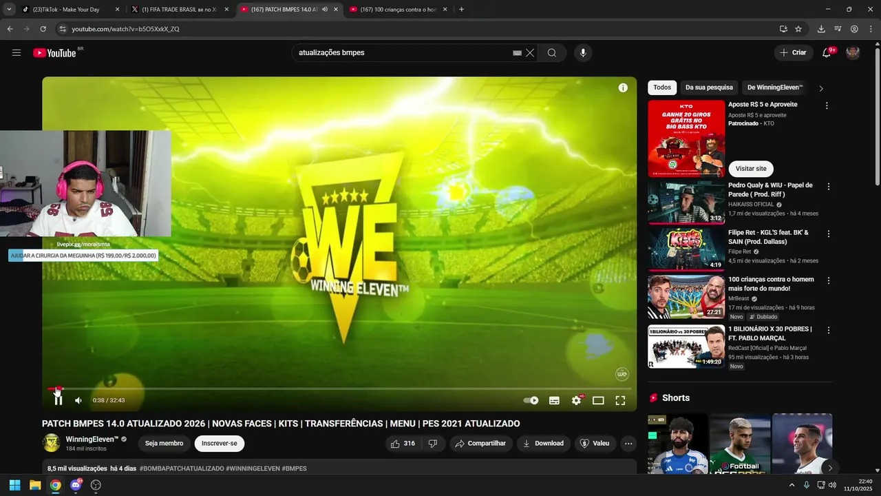Reload the page
881x496 pixels.
click(x=43, y=29)
